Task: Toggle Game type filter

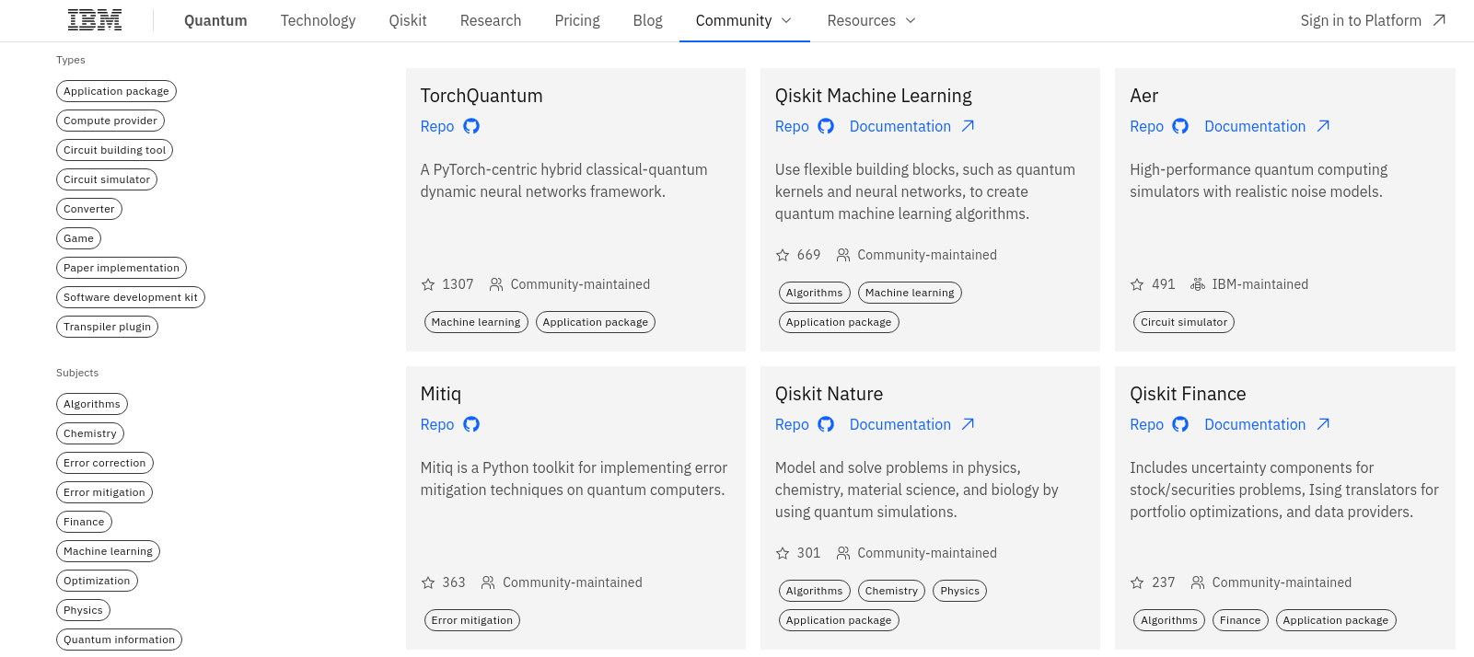Action: (78, 238)
